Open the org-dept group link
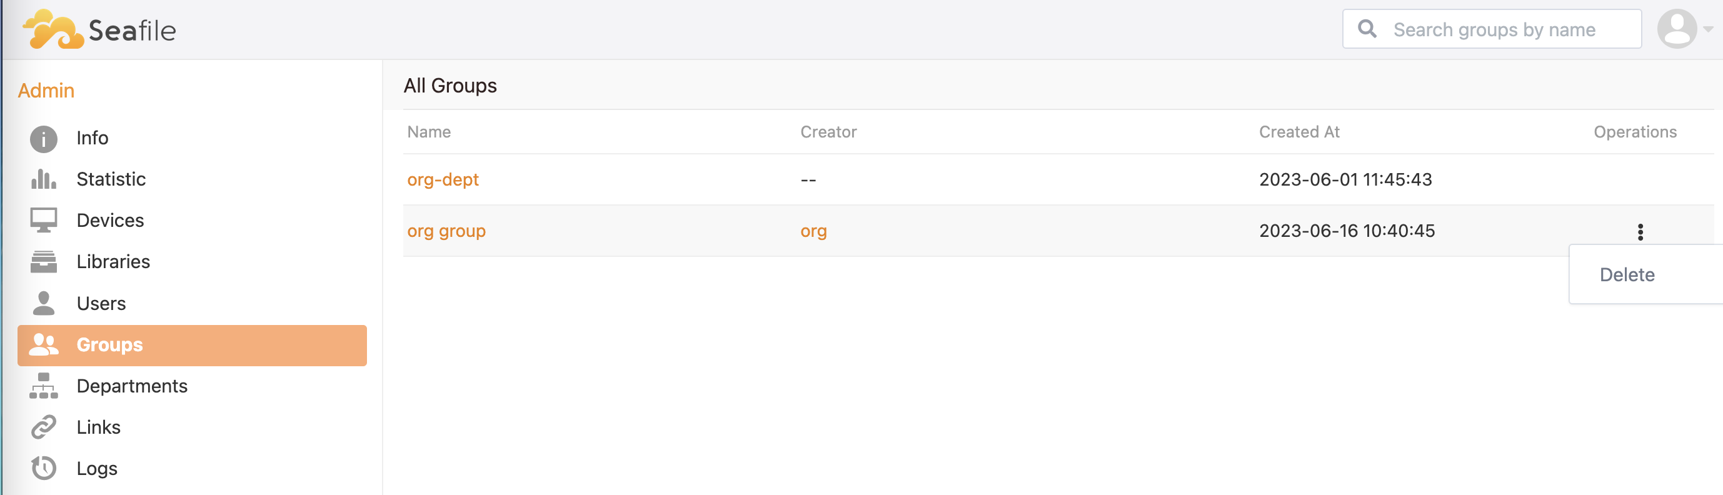Image resolution: width=1723 pixels, height=495 pixels. point(443,179)
